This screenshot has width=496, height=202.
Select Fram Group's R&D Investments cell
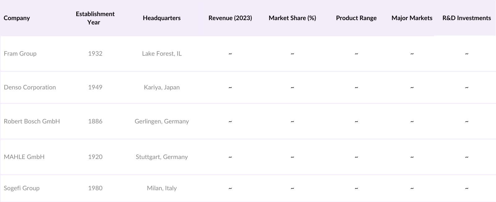click(467, 54)
